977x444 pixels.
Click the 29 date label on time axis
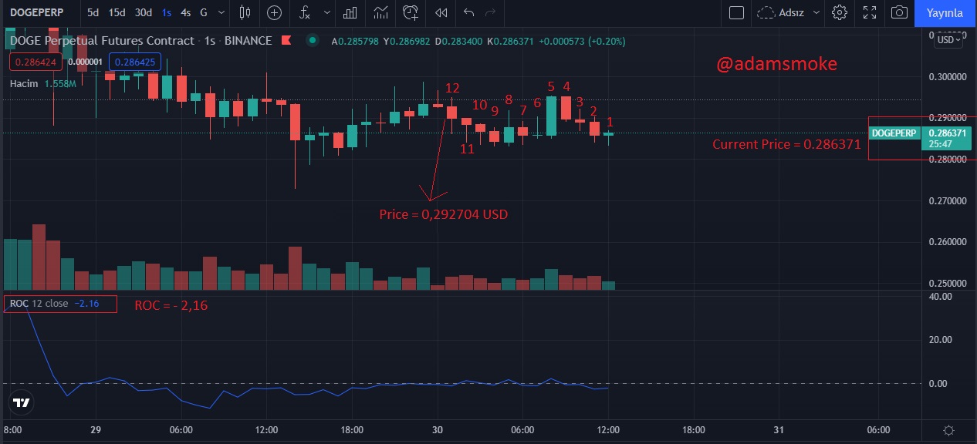[96, 429]
